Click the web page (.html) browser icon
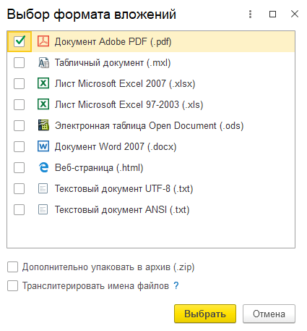 click(43, 167)
